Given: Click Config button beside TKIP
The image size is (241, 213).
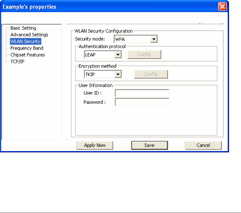Looking at the screenshot, I should pos(151,74).
